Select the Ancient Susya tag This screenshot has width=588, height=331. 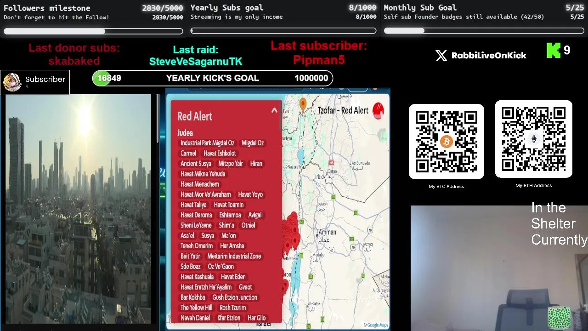coord(196,164)
